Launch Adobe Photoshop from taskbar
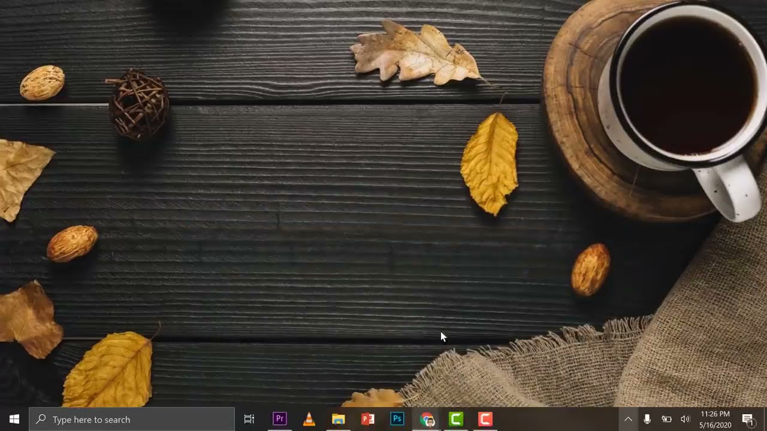The width and height of the screenshot is (767, 431). [x=397, y=419]
